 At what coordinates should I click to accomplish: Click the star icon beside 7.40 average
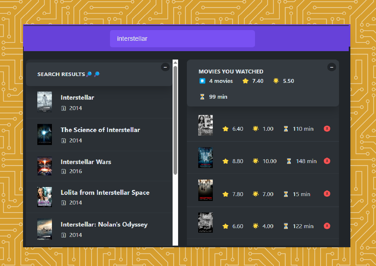[x=245, y=81]
